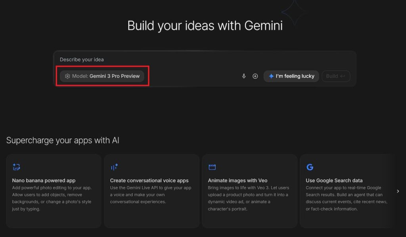Open the Use Google Search data card
The width and height of the screenshot is (406, 237).
(x=347, y=191)
